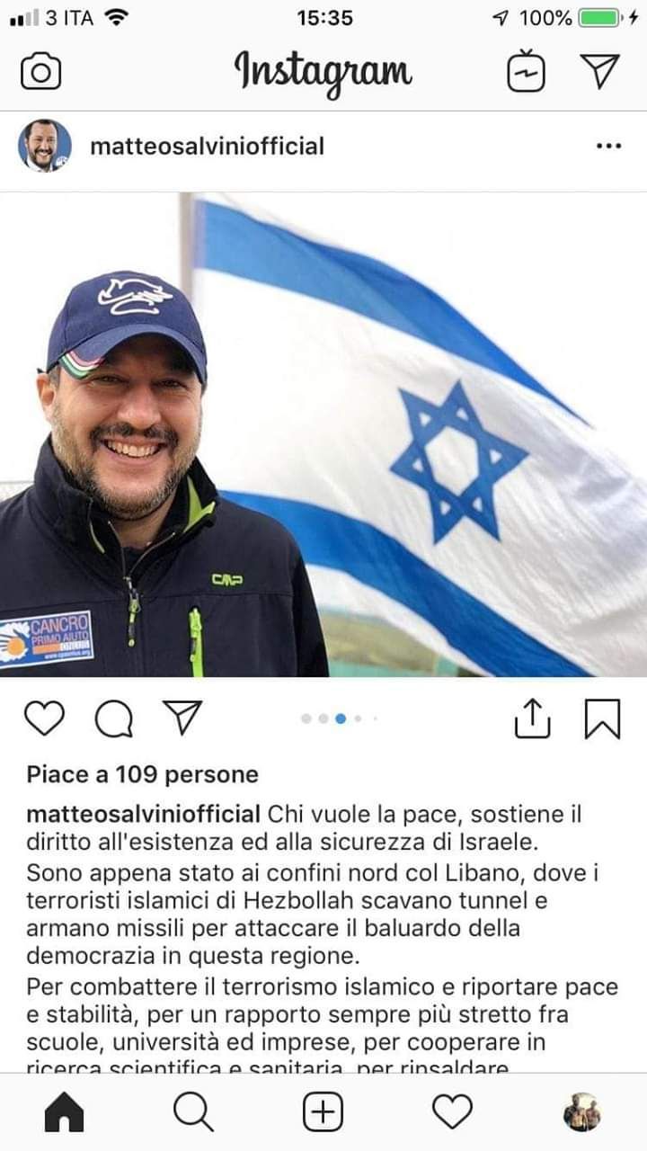Open the 'Piace a 109 persone' likes list
647x1151 pixels.
pyautogui.click(x=142, y=774)
